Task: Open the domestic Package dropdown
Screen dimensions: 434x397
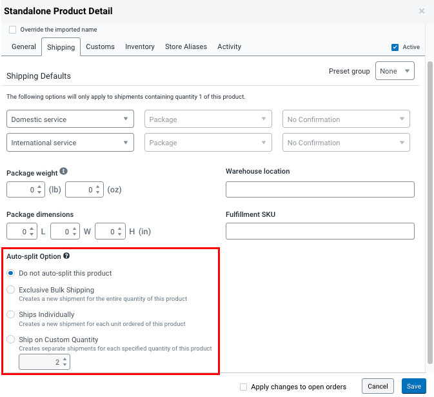Action: click(x=208, y=119)
